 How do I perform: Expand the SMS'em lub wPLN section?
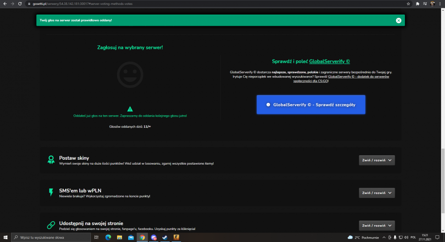pos(376,193)
